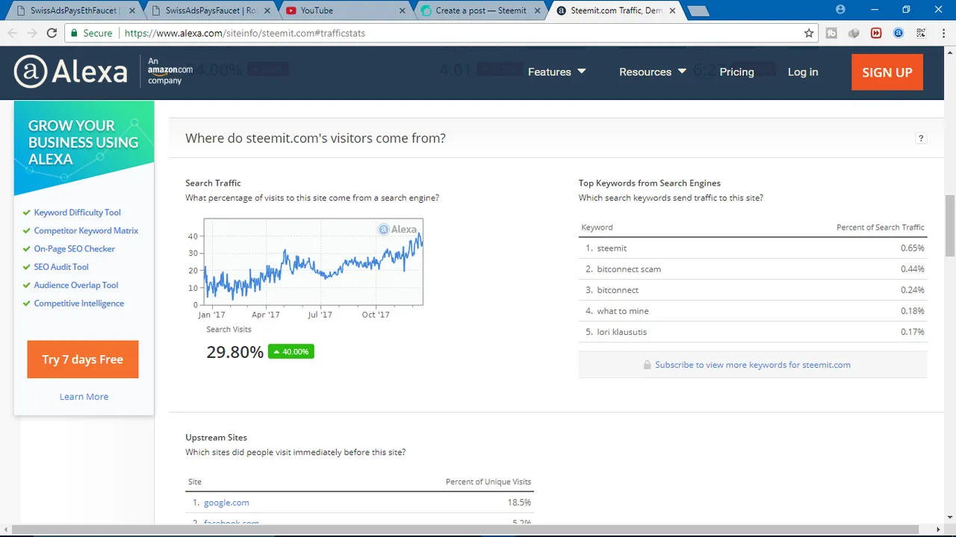Open the Competitor Keyword Matrix link

click(86, 230)
